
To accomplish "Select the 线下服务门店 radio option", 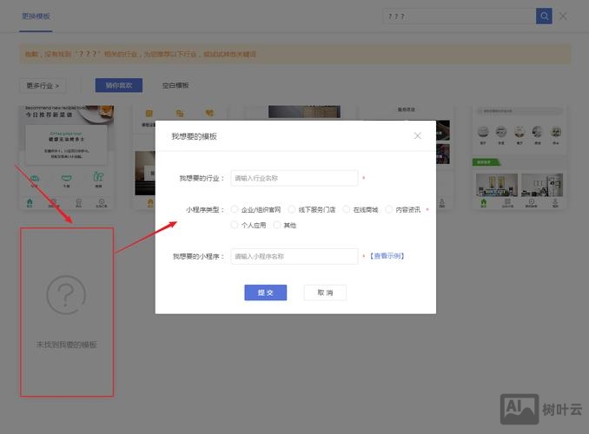I will pos(292,209).
